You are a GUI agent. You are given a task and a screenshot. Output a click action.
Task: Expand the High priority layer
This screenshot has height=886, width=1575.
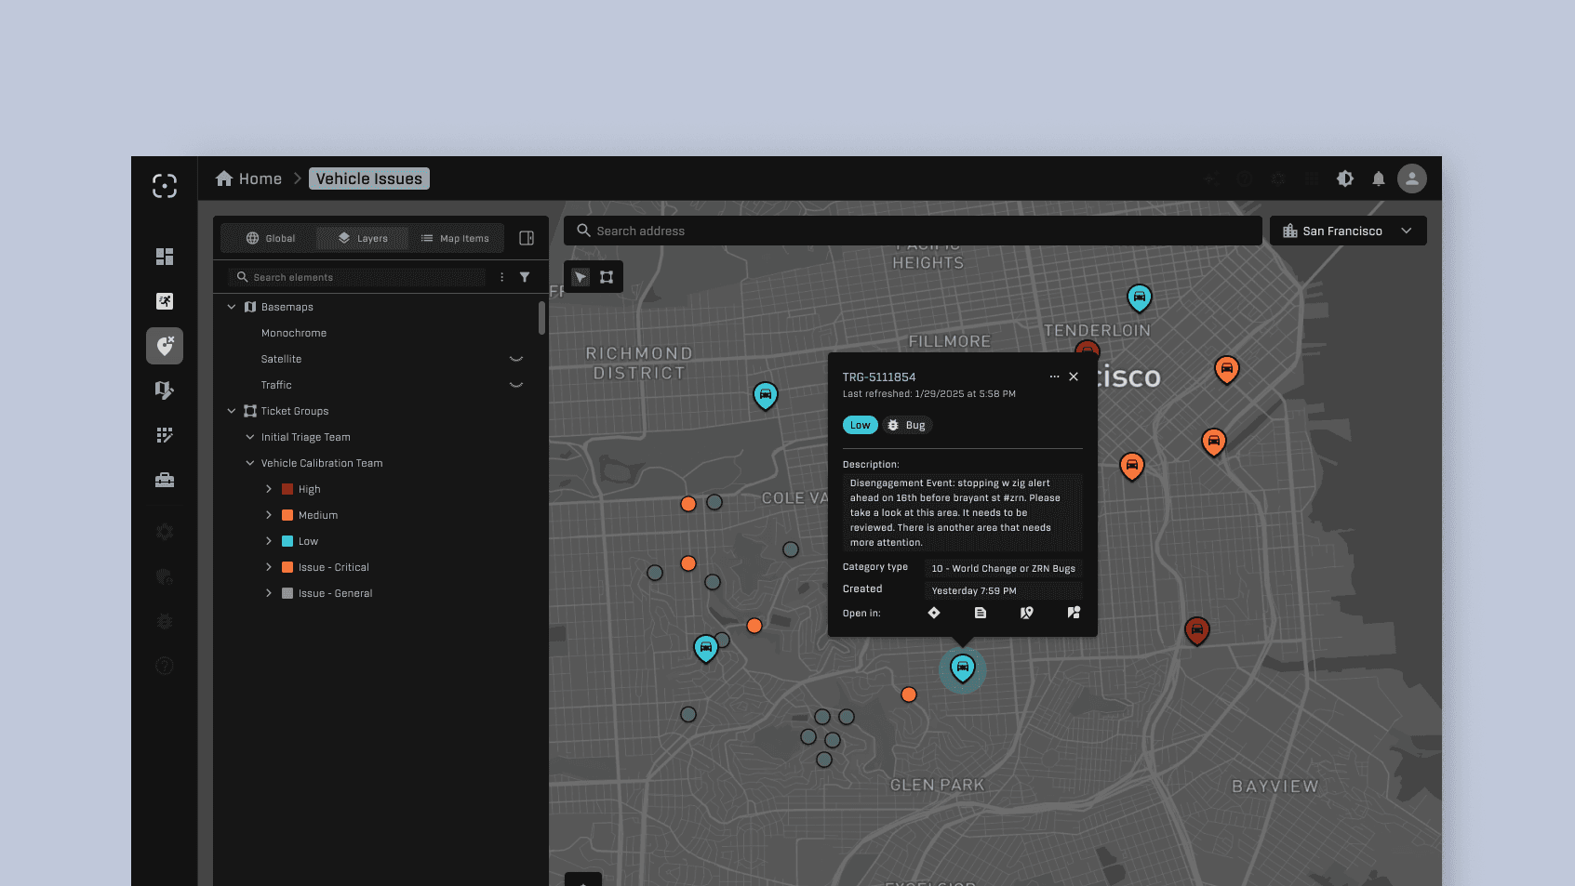[269, 489]
